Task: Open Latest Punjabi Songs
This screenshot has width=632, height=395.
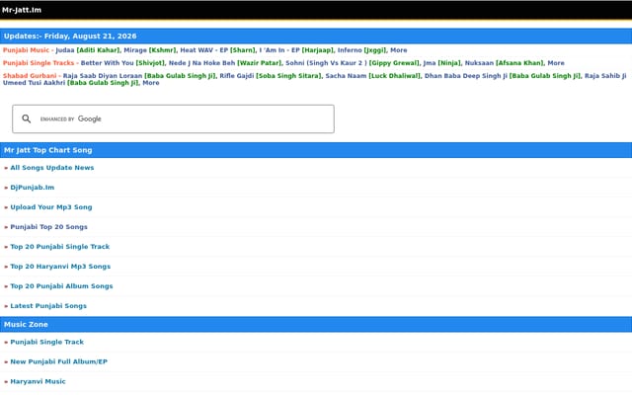Action: (x=48, y=306)
